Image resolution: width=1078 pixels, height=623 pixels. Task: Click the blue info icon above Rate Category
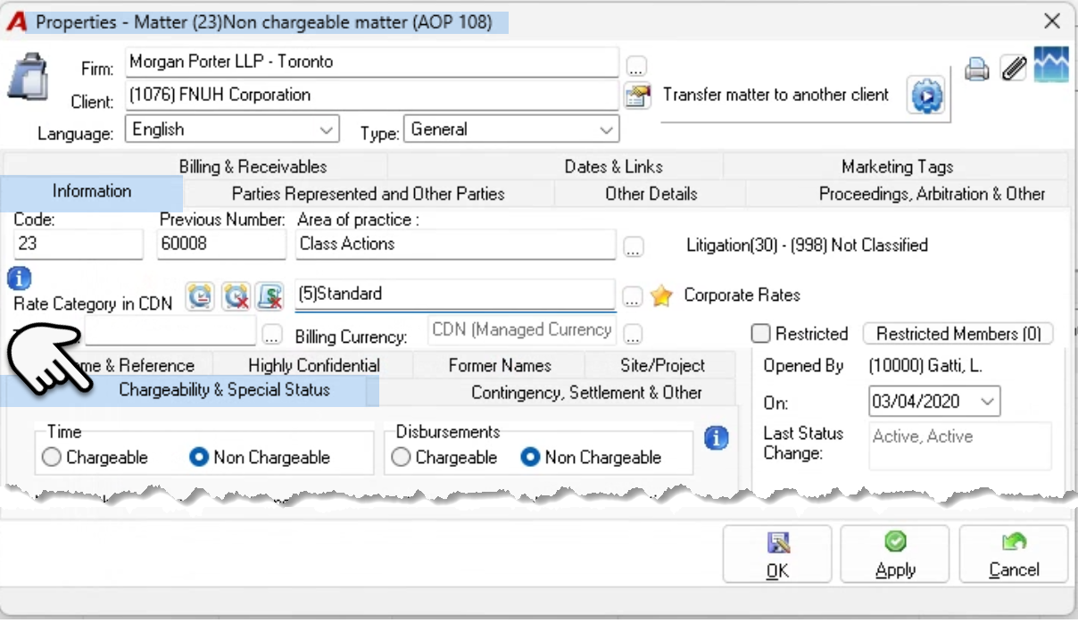tap(20, 279)
